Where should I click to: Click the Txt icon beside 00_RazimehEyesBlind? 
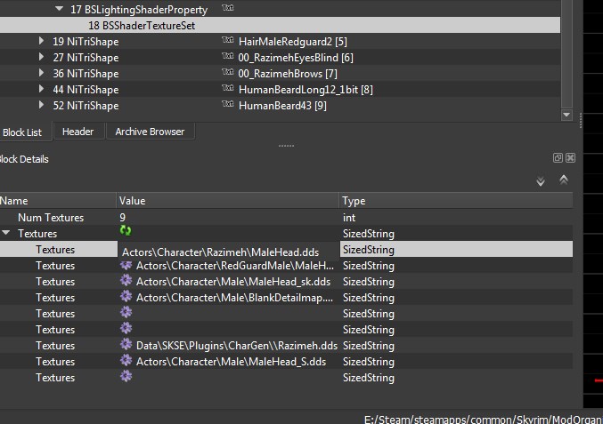click(228, 56)
